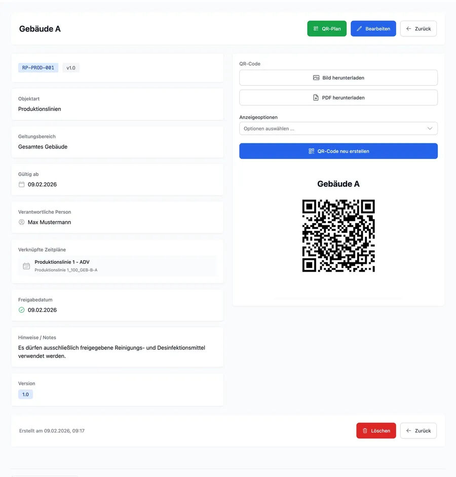Delete record with red Löschen button
The image size is (456, 477).
[376, 431]
